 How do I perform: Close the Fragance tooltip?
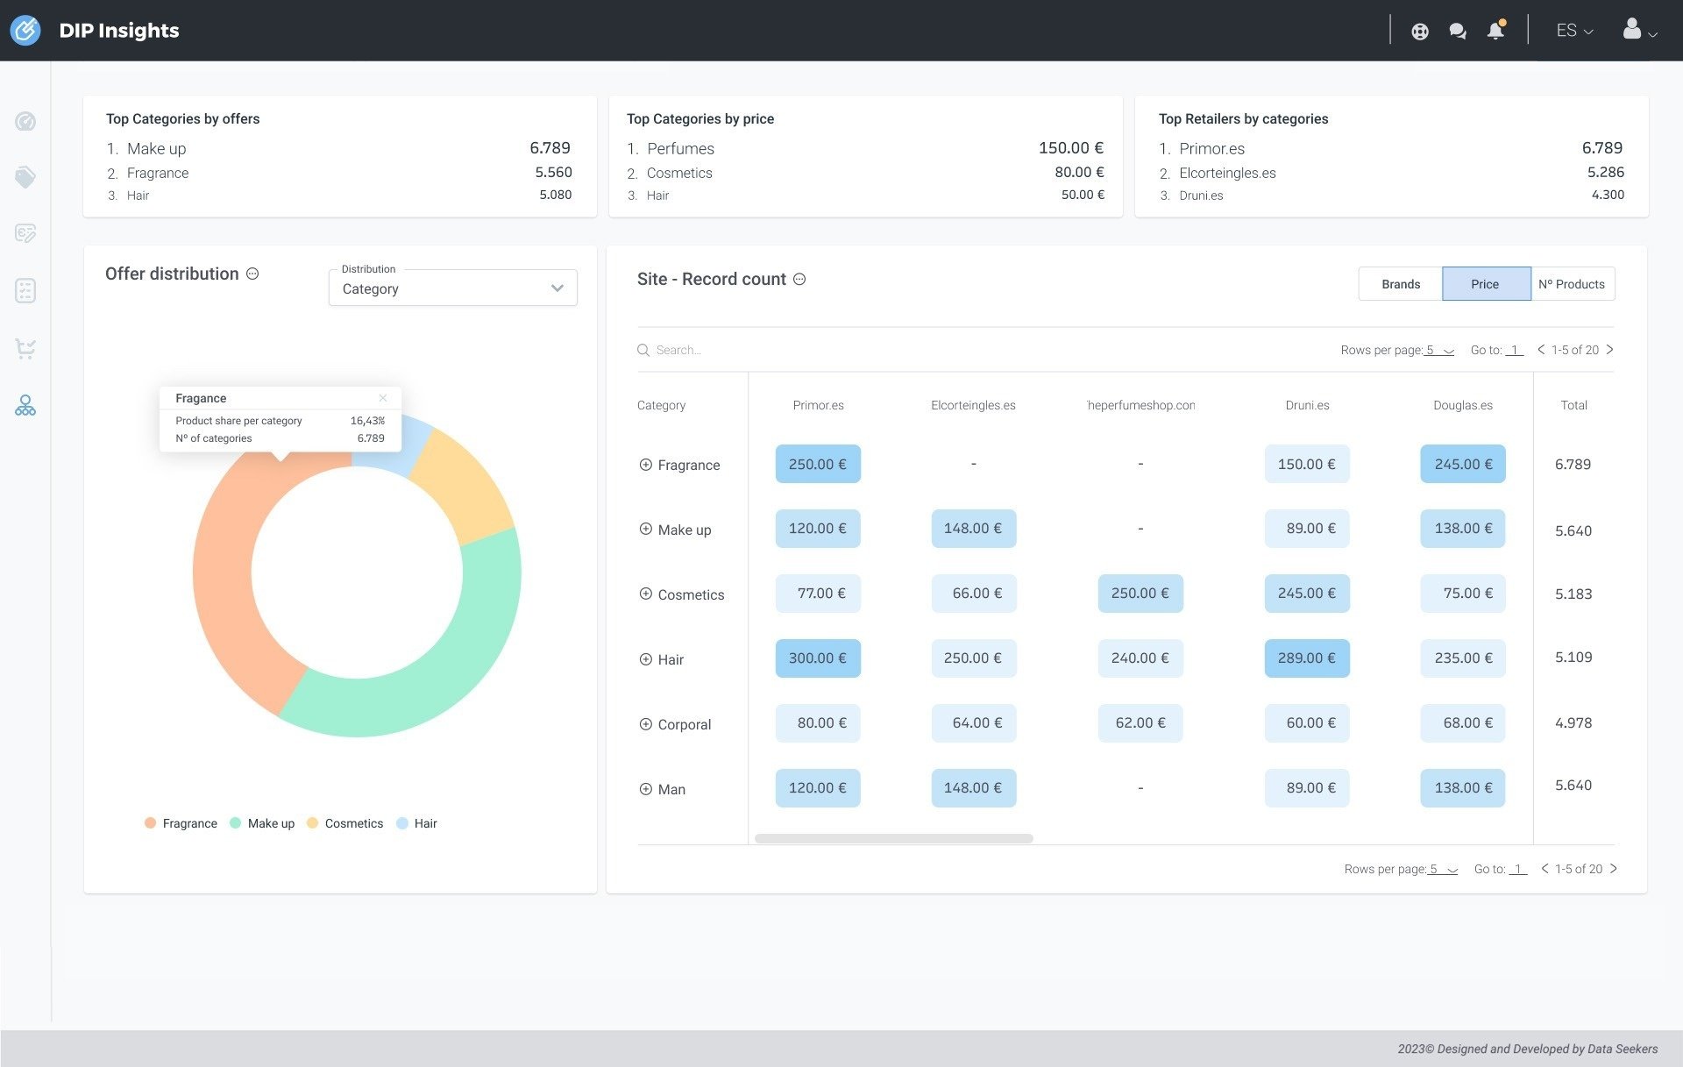coord(382,398)
